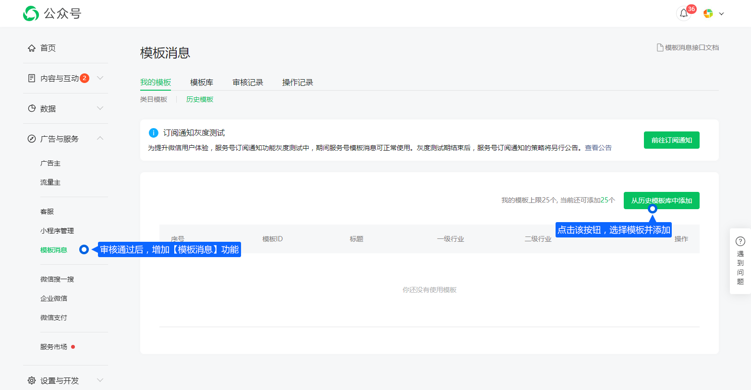This screenshot has height=390, width=751.
Task: Select 微信支付 in the sidebar
Action: [x=54, y=318]
